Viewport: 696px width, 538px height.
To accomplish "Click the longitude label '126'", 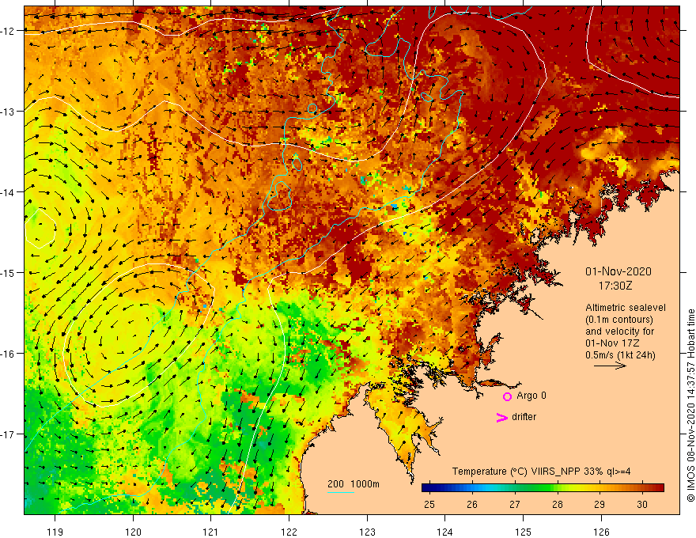I will (x=601, y=532).
